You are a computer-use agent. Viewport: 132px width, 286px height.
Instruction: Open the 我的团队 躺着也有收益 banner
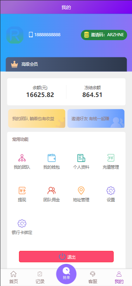[37, 118]
